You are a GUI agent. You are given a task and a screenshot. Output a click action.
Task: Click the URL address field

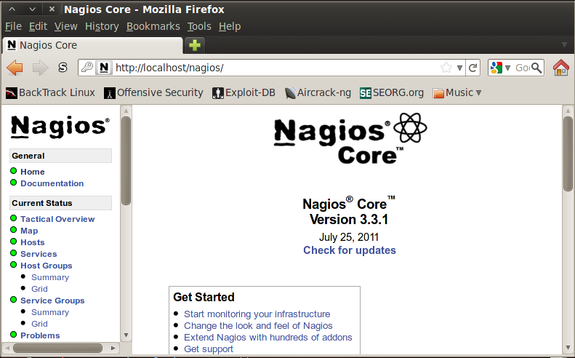coord(277,68)
